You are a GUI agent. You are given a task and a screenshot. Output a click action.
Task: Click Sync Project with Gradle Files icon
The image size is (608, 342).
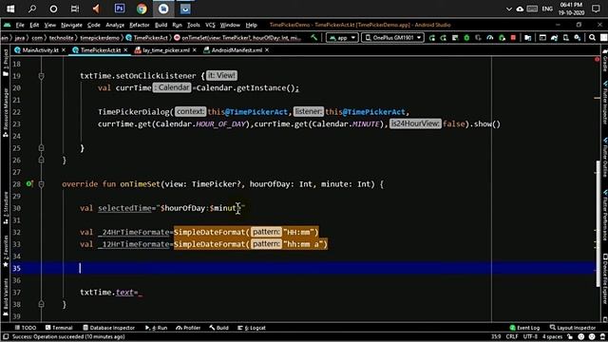coord(554,38)
